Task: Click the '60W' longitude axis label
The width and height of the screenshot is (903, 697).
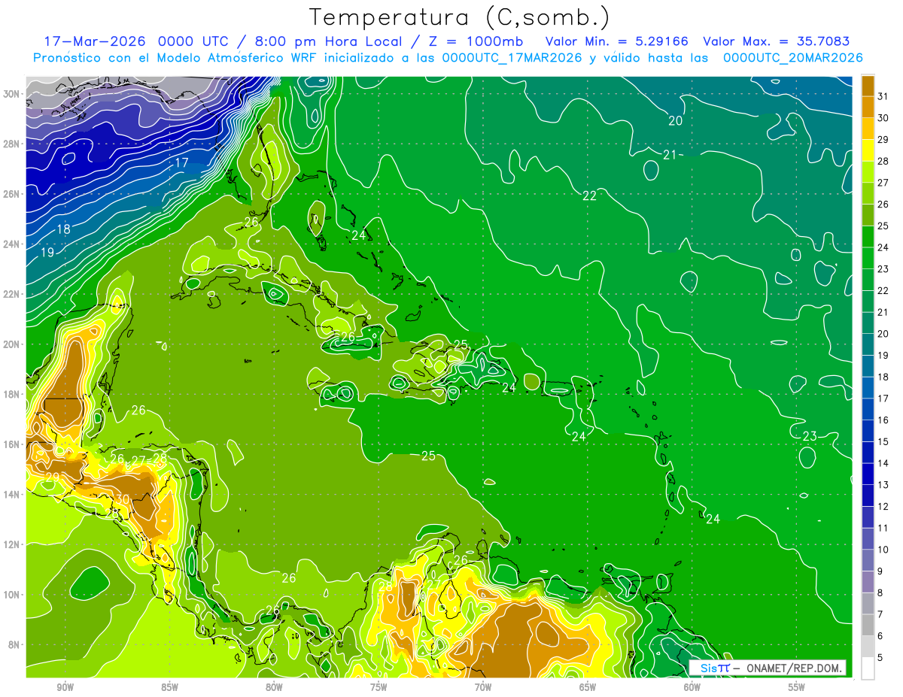Action: click(692, 687)
